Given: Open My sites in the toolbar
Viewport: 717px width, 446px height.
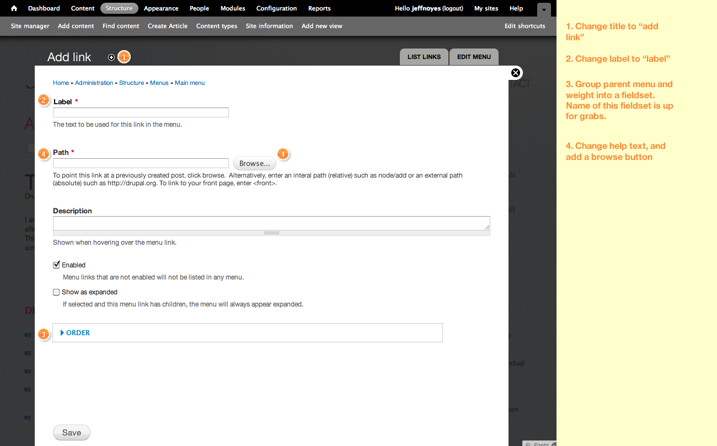Looking at the screenshot, I should click(x=486, y=8).
